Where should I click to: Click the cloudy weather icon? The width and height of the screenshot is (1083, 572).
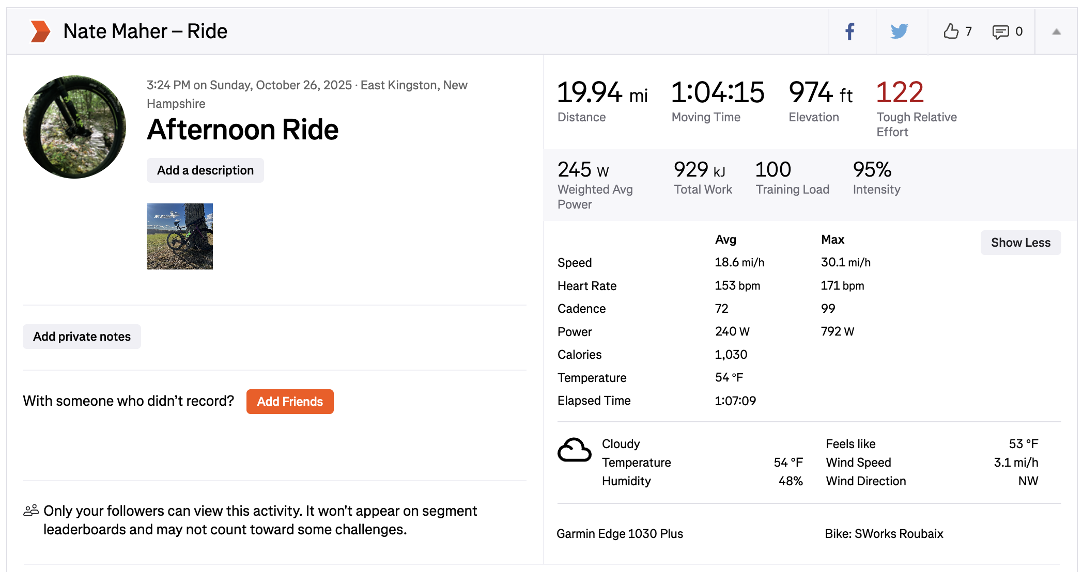pyautogui.click(x=574, y=450)
